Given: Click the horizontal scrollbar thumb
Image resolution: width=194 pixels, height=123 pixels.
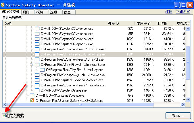Looking at the screenshot, I should [80, 105].
